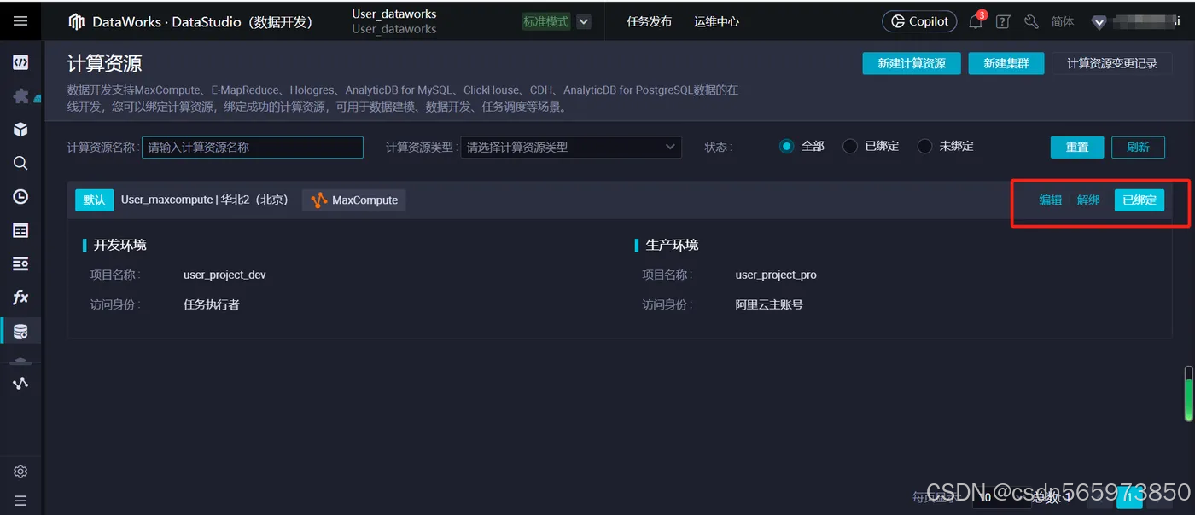This screenshot has width=1195, height=515.
Task: Open the table list sidebar icon
Action: pyautogui.click(x=20, y=230)
